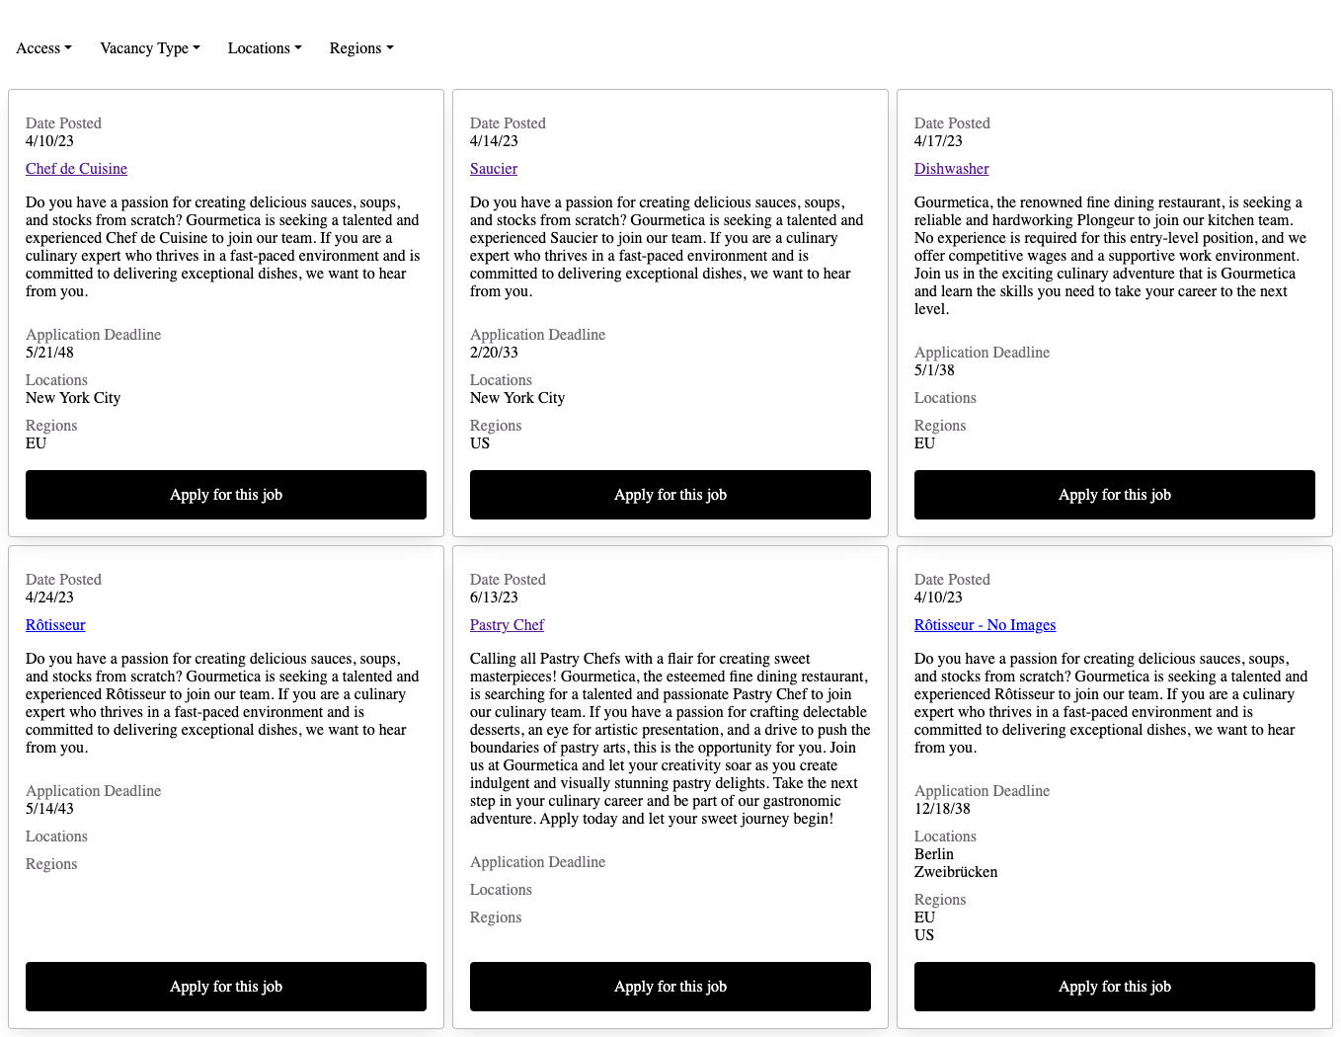1341x1037 pixels.
Task: Open the Rôtisseur - No Images posting
Action: (x=985, y=625)
